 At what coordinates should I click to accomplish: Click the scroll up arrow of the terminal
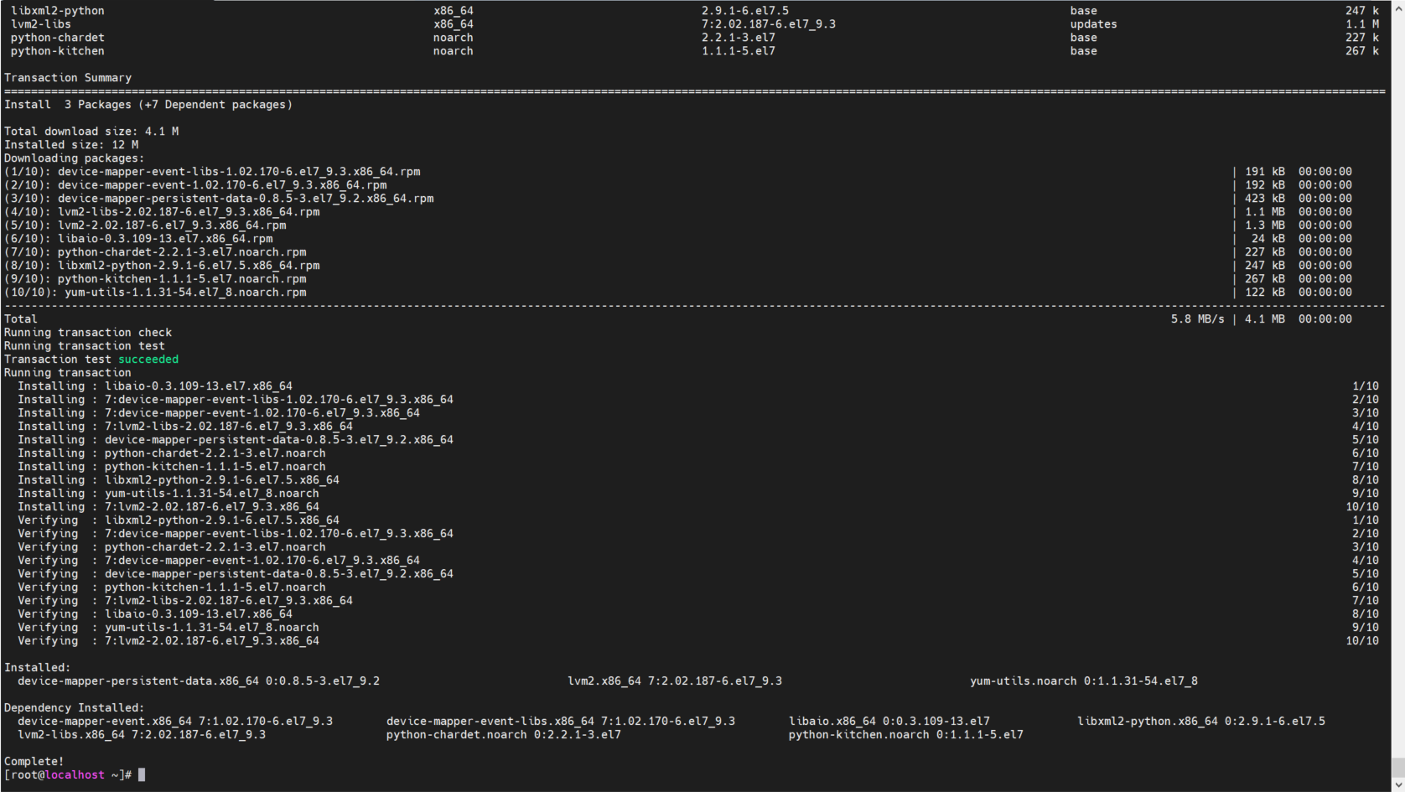tap(1397, 7)
